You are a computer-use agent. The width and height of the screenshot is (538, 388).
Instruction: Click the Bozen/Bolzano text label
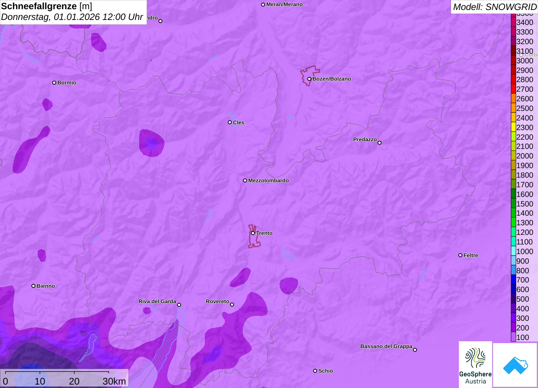tap(332, 79)
